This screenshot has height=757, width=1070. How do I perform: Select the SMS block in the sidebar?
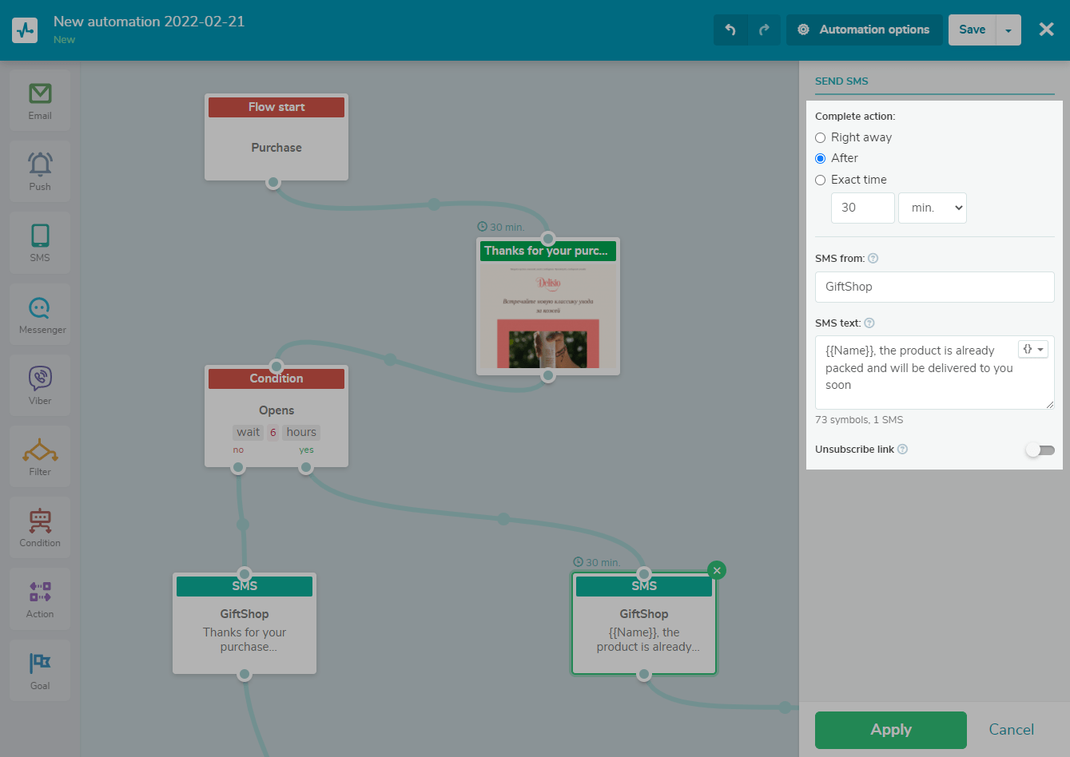pos(39,241)
